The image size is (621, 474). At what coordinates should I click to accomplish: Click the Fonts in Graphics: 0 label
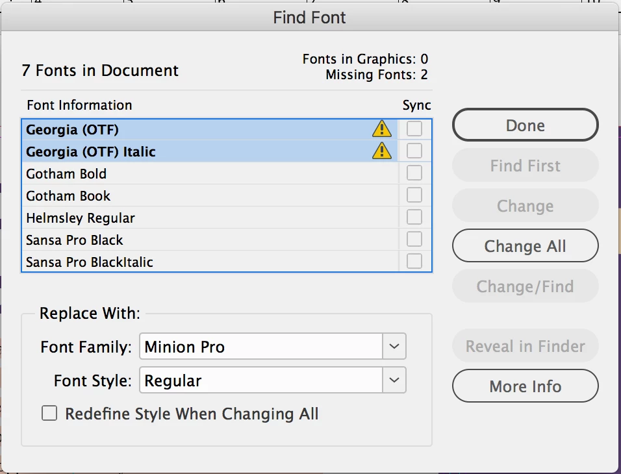point(365,59)
